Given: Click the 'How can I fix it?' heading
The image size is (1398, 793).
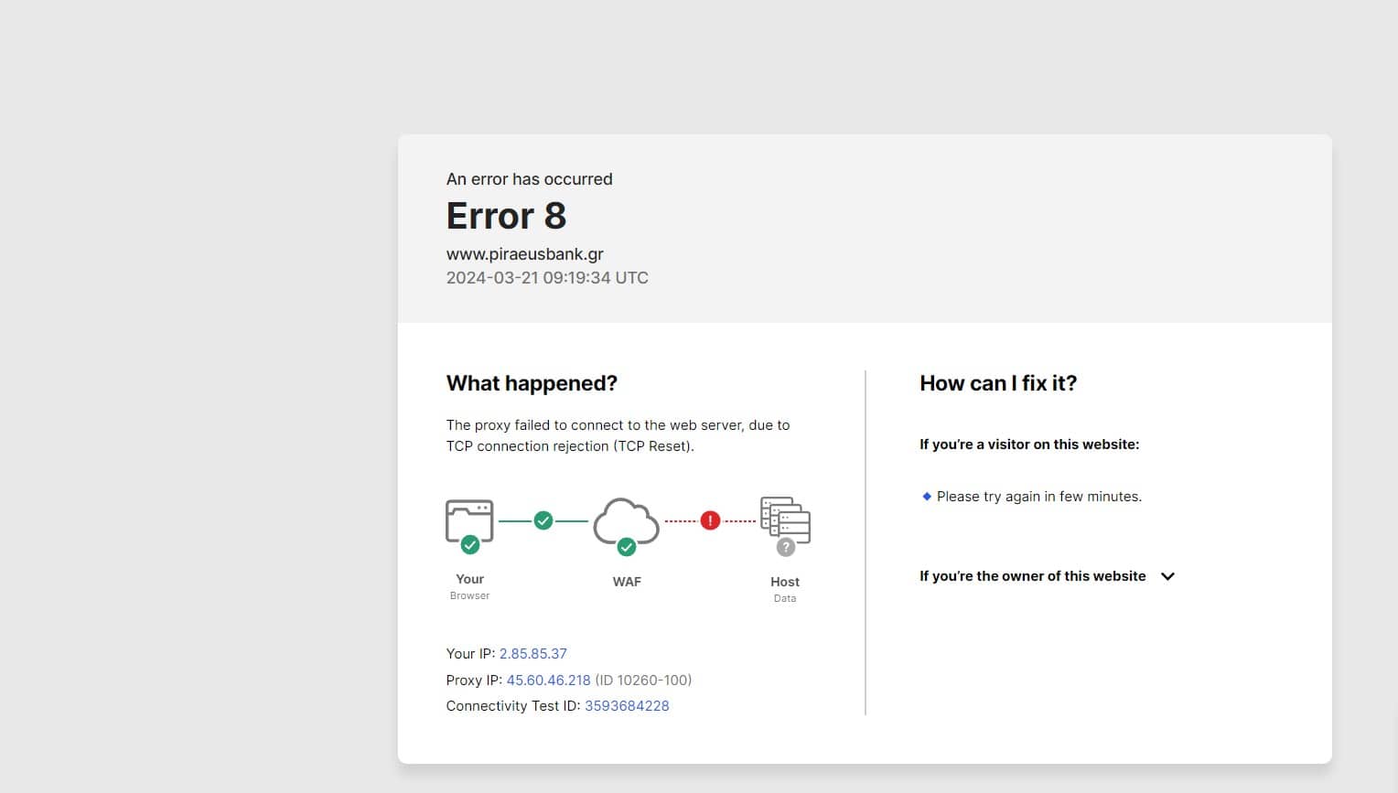Looking at the screenshot, I should coord(998,382).
